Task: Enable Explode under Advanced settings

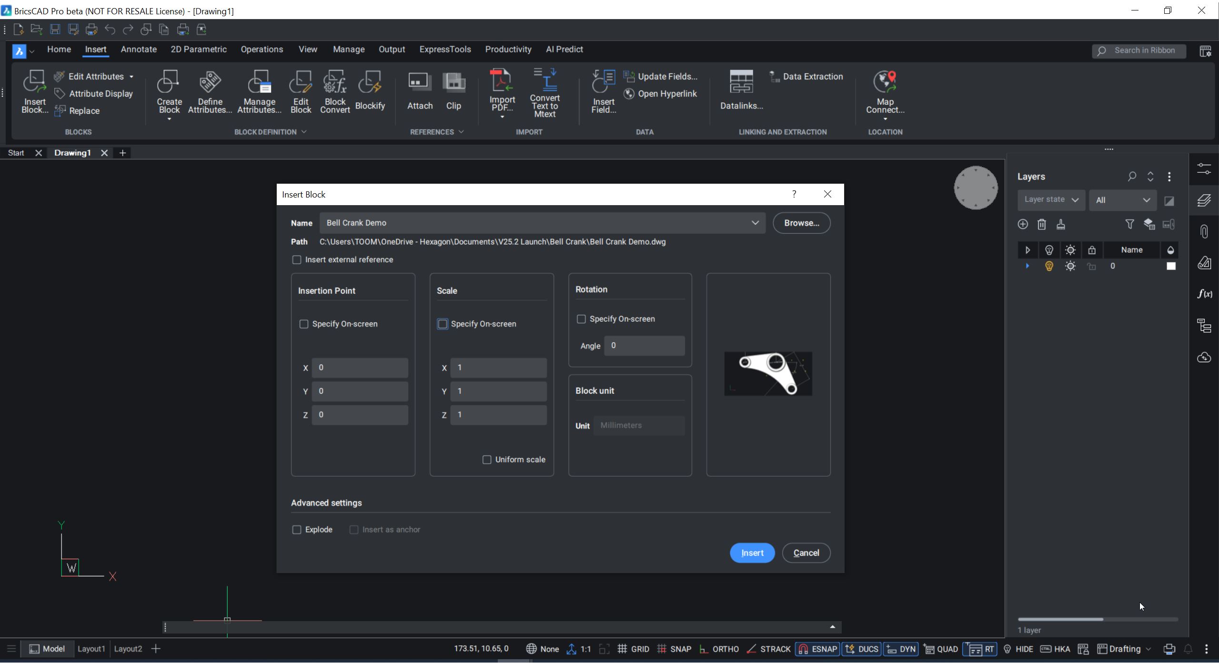Action: tap(297, 529)
